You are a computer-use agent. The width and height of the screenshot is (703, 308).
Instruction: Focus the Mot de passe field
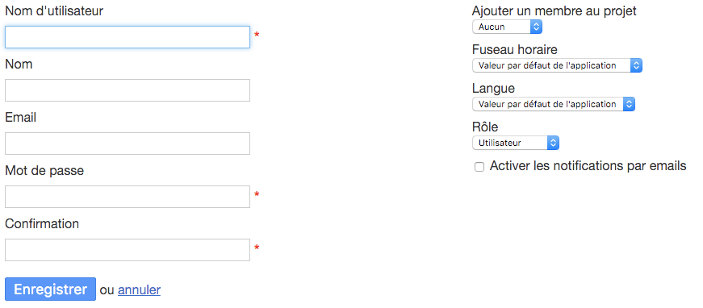pyautogui.click(x=128, y=197)
